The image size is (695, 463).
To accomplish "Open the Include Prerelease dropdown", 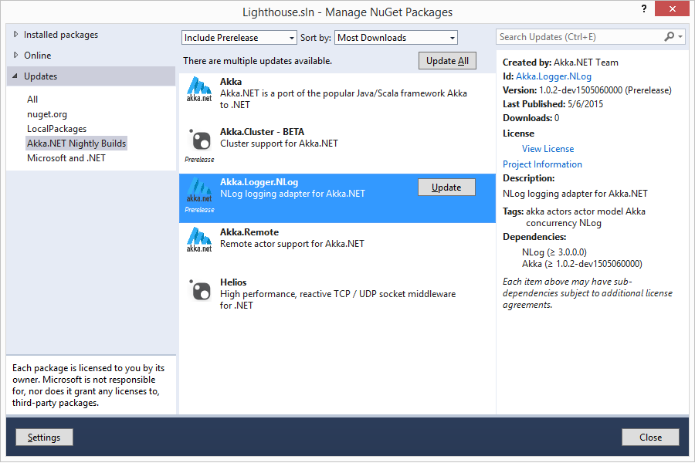I will (x=239, y=38).
